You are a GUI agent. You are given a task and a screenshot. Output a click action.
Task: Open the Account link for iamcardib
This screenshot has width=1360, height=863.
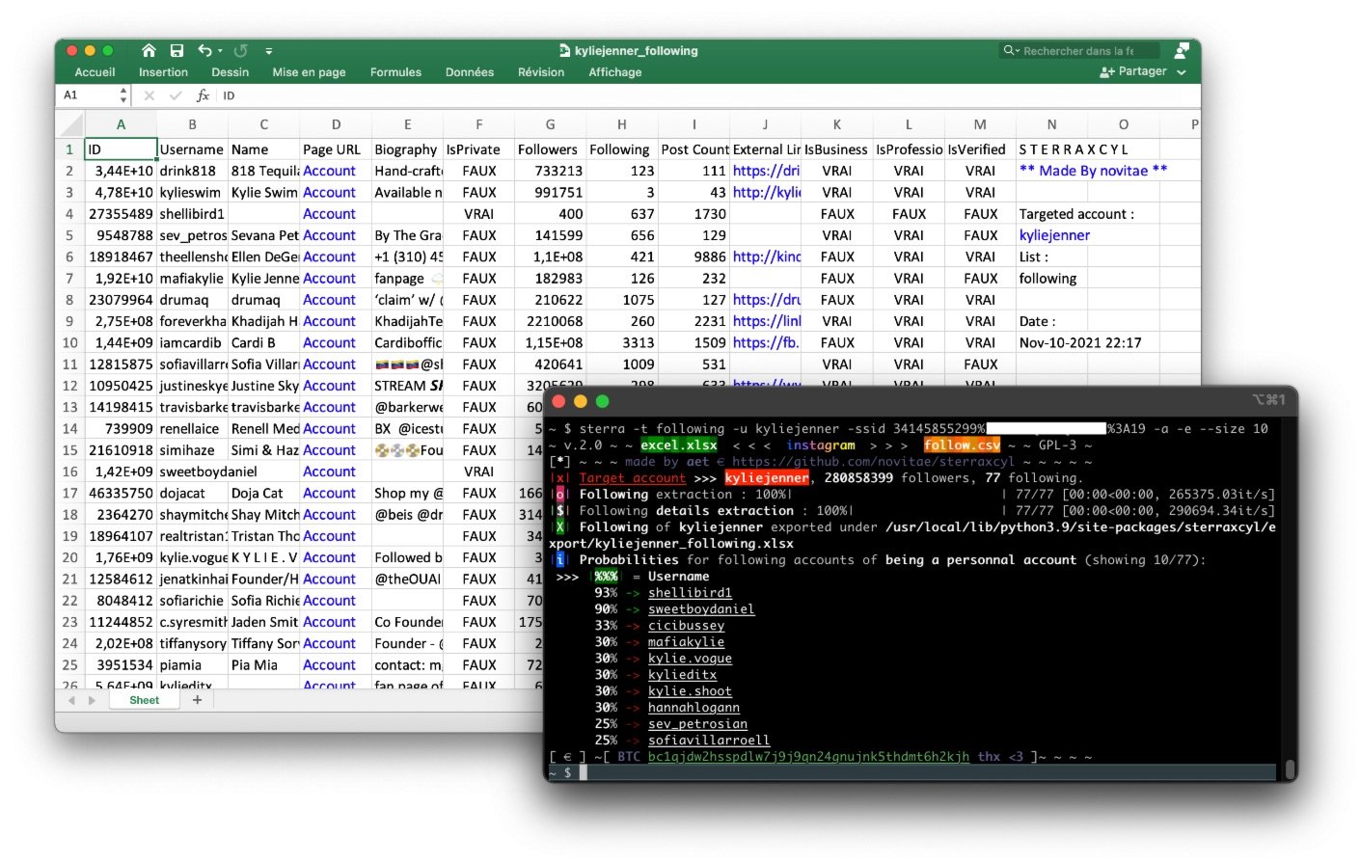click(x=329, y=342)
